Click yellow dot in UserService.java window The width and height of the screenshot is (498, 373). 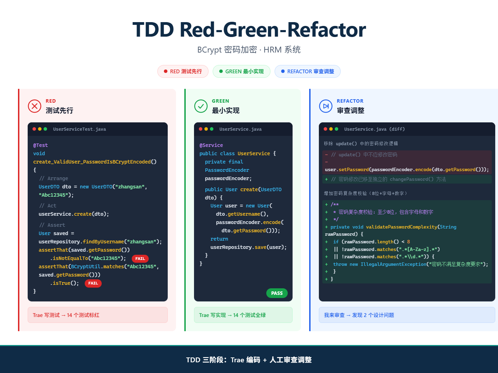click(206, 129)
